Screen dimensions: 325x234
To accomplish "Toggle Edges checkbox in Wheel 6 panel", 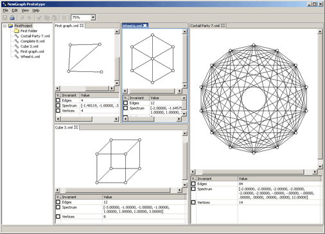I will [x=126, y=103].
